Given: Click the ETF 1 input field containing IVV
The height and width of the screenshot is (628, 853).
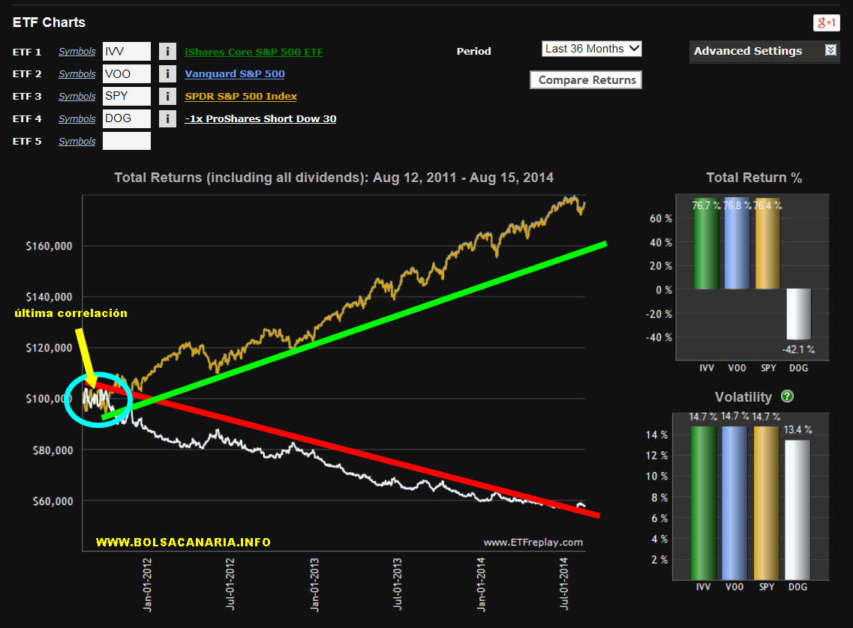Looking at the screenshot, I should pyautogui.click(x=126, y=51).
